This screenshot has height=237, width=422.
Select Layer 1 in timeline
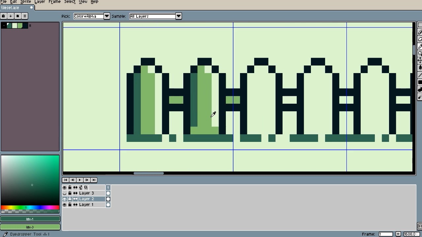pos(92,205)
